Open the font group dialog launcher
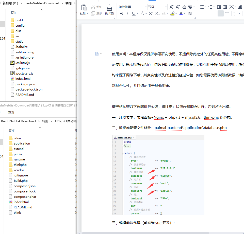This screenshot has height=234, width=244. (195, 18)
